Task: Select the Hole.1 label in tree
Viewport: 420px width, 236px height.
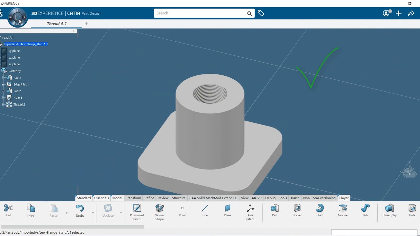Action: 18,98
